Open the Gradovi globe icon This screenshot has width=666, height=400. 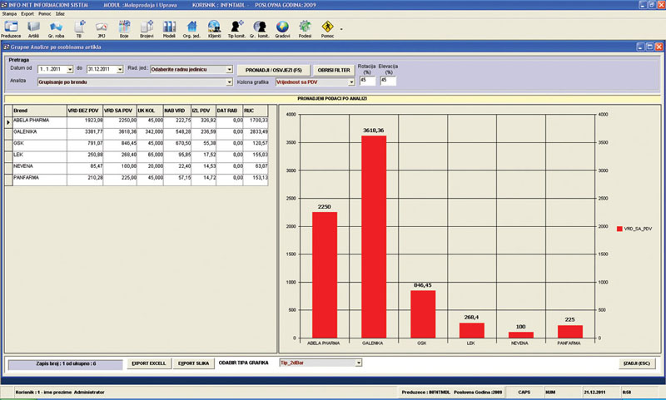[282, 29]
